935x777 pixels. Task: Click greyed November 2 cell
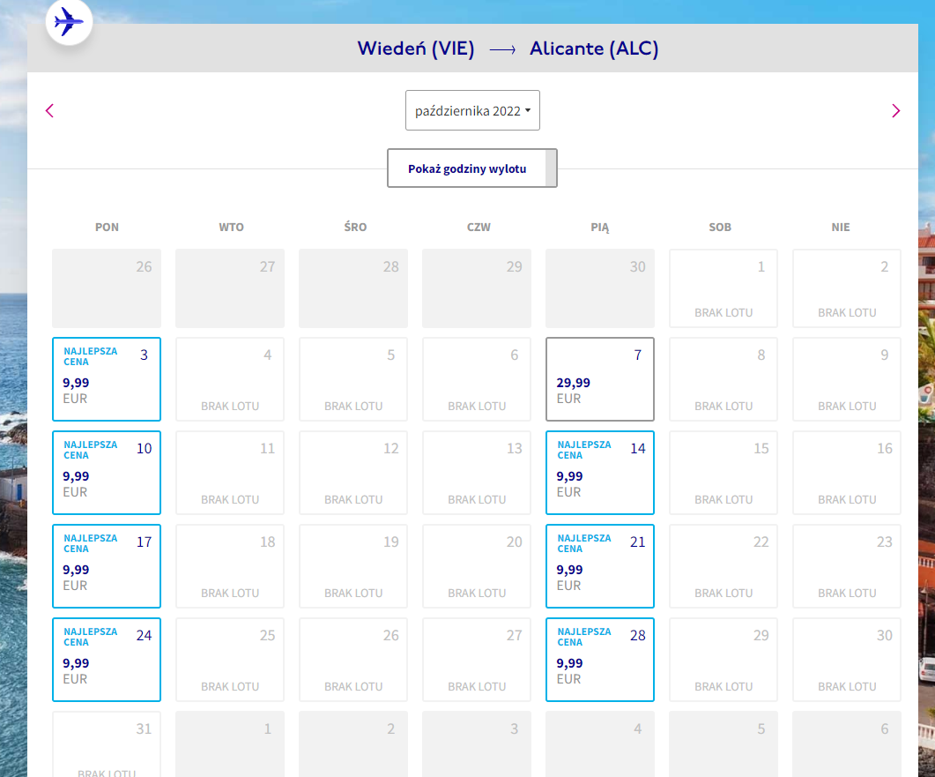353,744
